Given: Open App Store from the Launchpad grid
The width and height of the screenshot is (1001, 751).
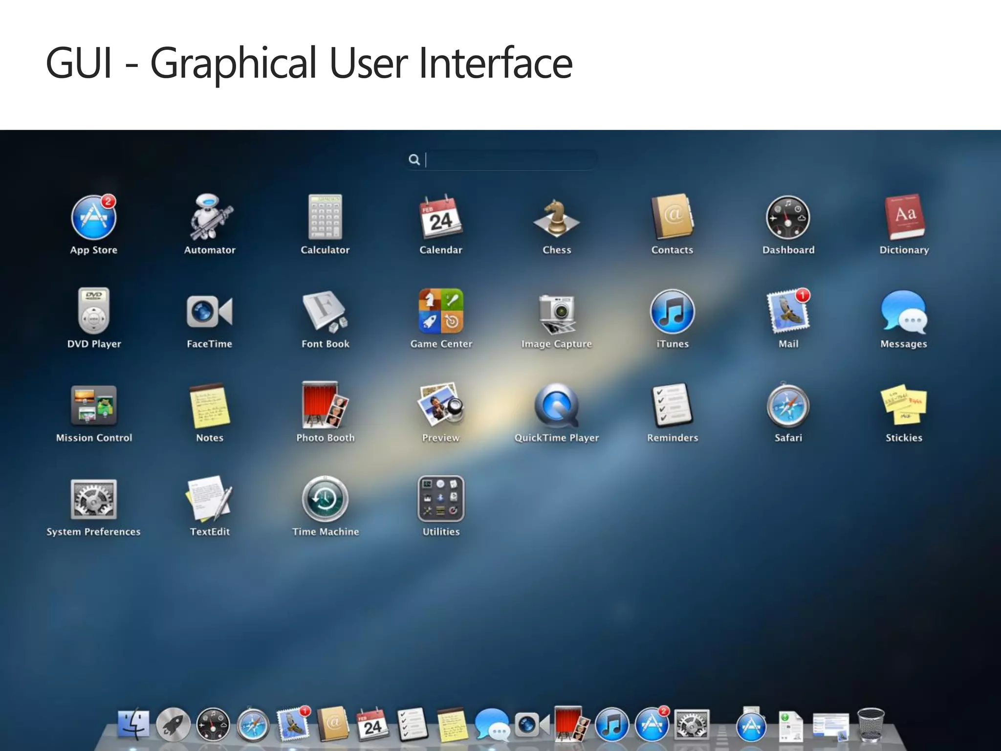Looking at the screenshot, I should click(94, 218).
